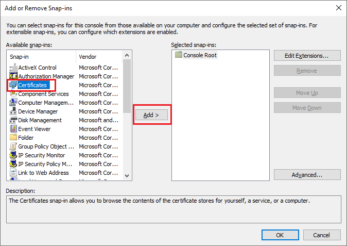
Task: Click the Device Manager icon
Action: [13, 111]
